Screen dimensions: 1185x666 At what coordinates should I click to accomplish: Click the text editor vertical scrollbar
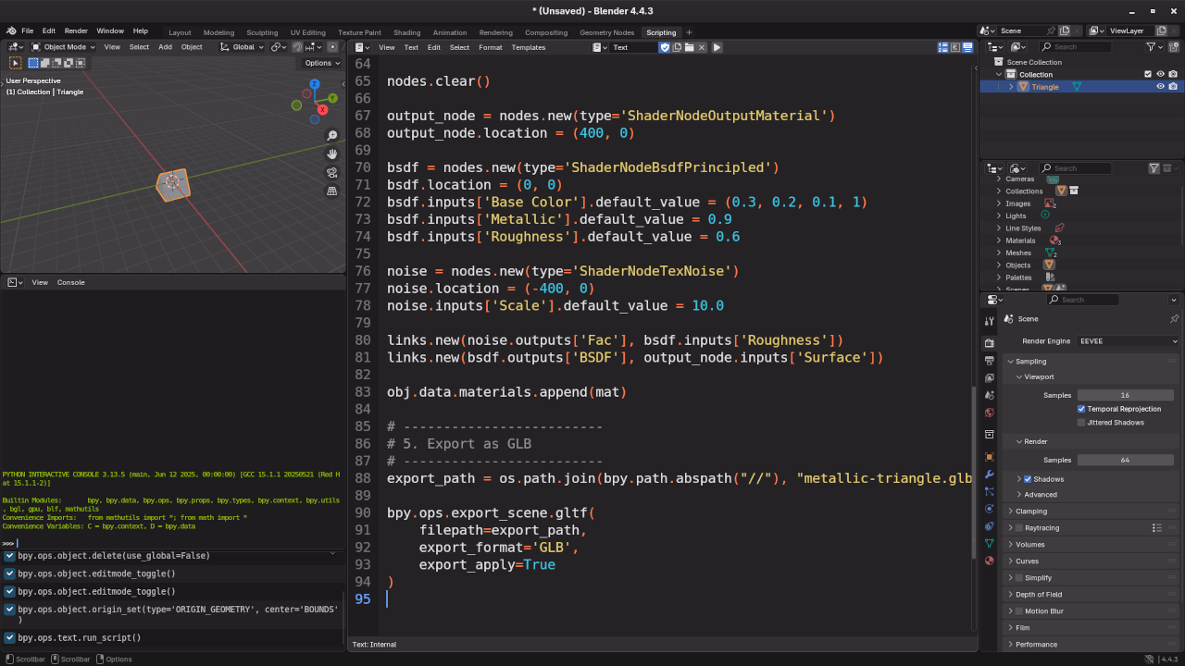pos(972,472)
